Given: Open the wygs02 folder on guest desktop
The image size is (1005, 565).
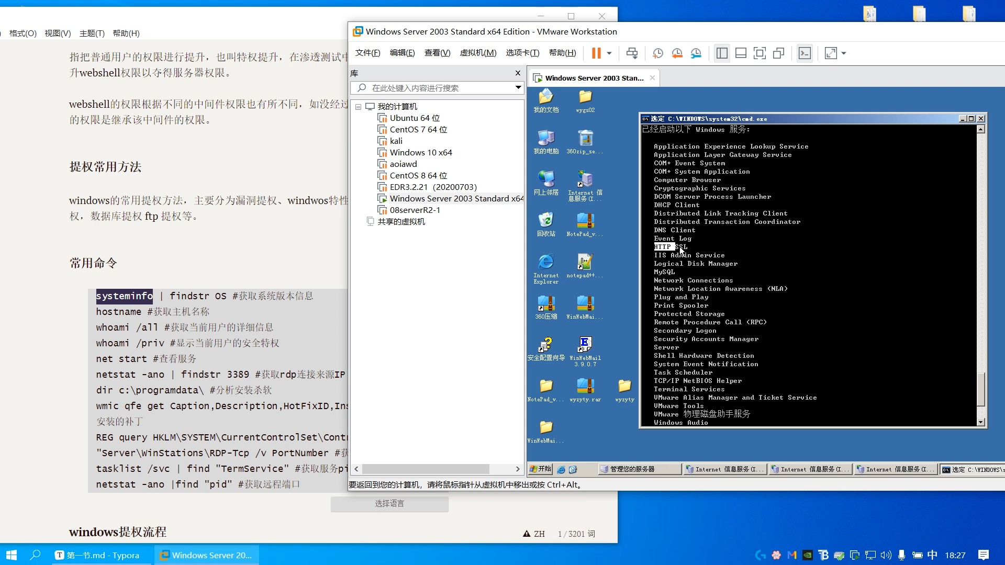Looking at the screenshot, I should click(x=585, y=101).
